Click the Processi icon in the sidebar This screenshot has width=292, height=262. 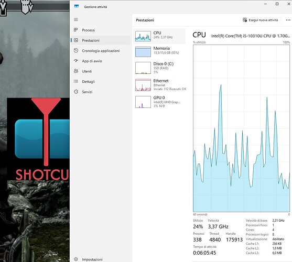point(76,30)
